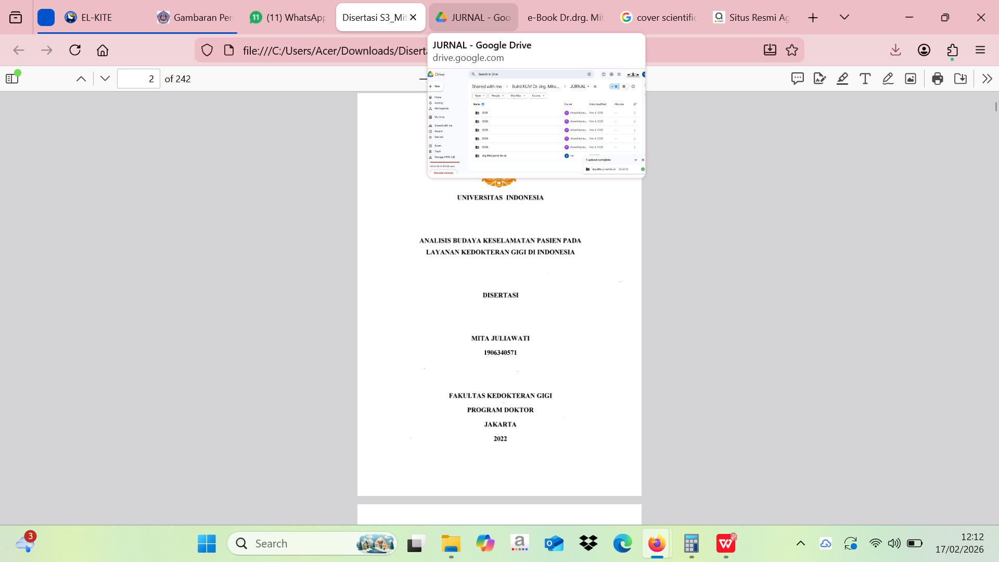999x562 pixels.
Task: Select the add image tool
Action: [911, 79]
